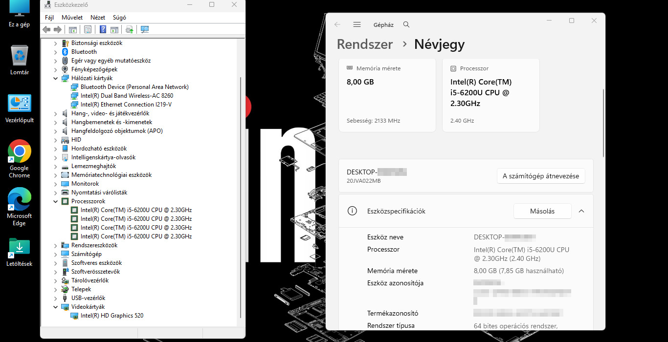The height and width of the screenshot is (342, 668).
Task: Click the Gépház search icon
Action: pos(406,24)
